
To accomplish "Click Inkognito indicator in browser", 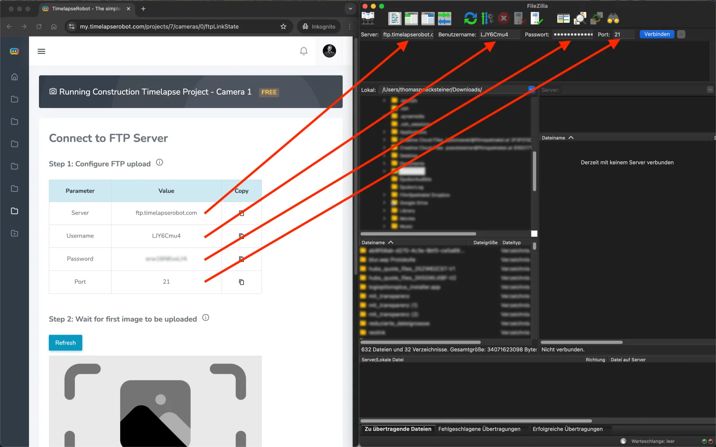I will tap(319, 27).
